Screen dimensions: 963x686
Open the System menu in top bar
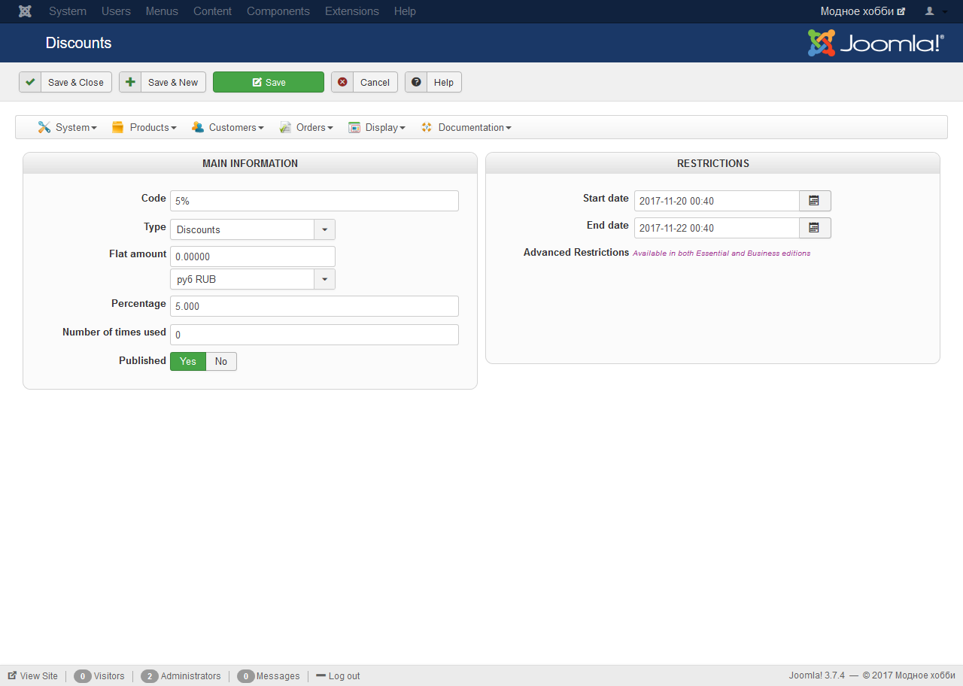point(68,11)
